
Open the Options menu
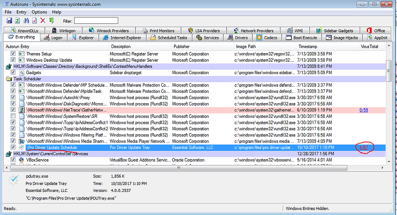tap(39, 12)
